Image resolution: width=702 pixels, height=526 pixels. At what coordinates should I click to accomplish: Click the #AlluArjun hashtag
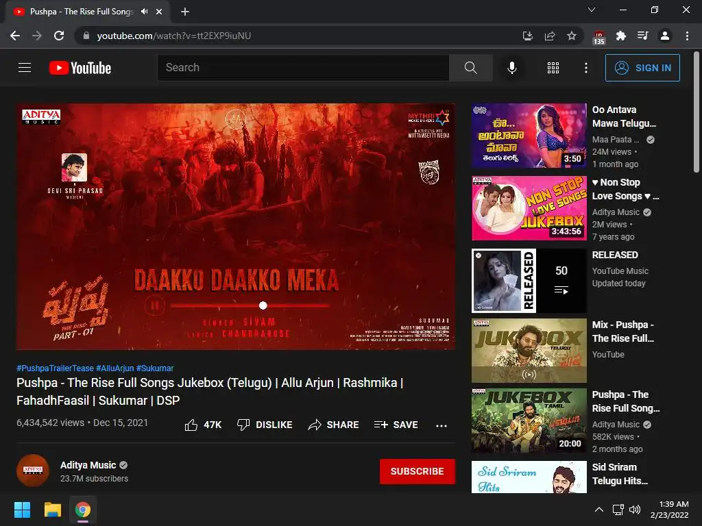[x=115, y=368]
